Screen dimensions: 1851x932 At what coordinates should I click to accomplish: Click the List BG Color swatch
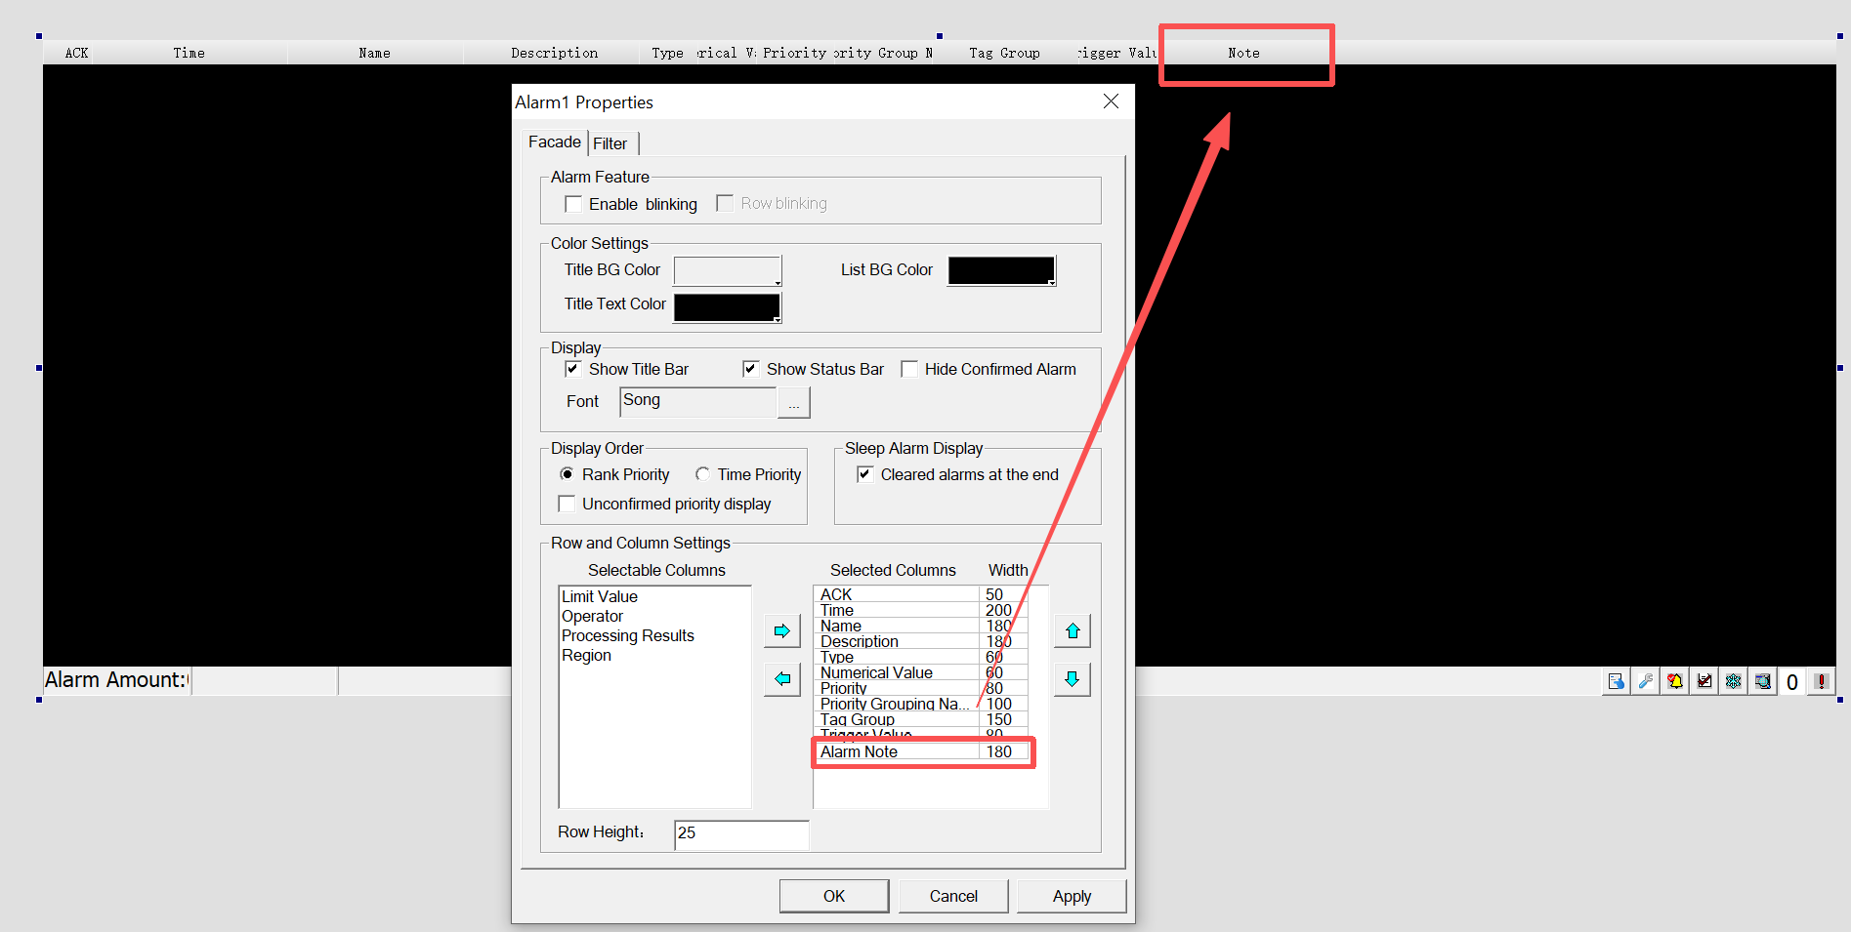[1001, 270]
